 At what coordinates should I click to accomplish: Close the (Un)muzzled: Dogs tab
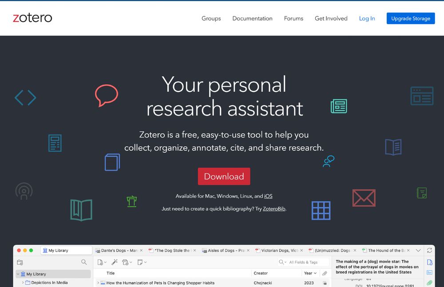[x=355, y=251]
